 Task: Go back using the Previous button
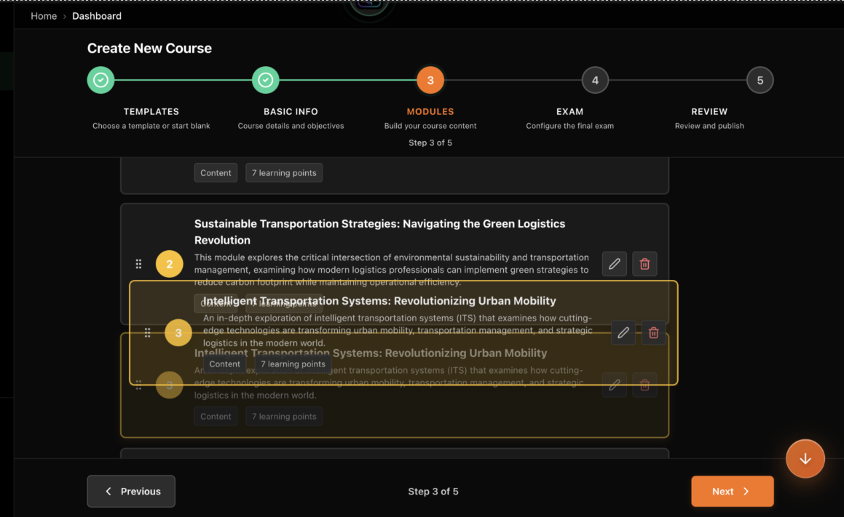(131, 491)
